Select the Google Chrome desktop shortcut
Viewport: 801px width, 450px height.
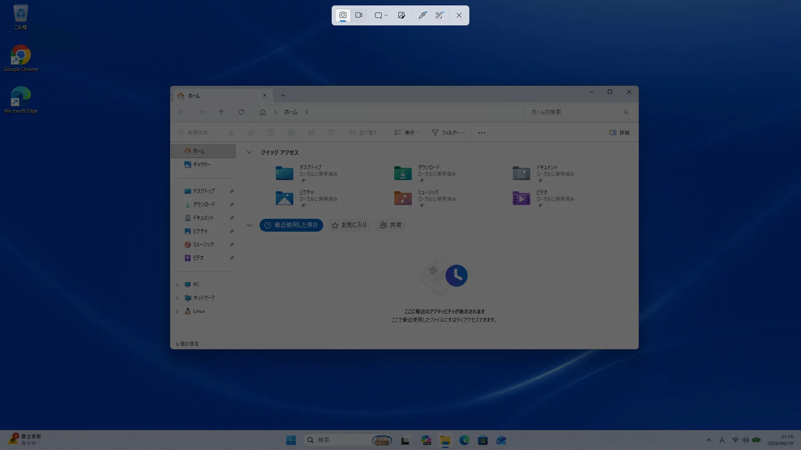(20, 58)
